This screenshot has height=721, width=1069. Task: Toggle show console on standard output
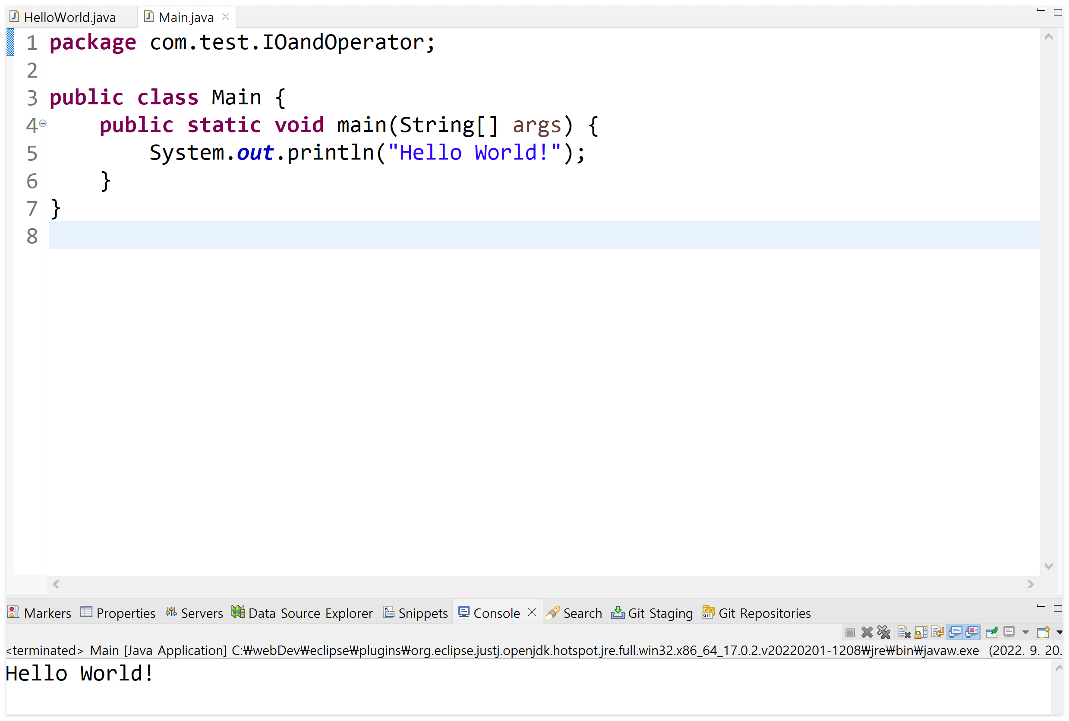955,633
